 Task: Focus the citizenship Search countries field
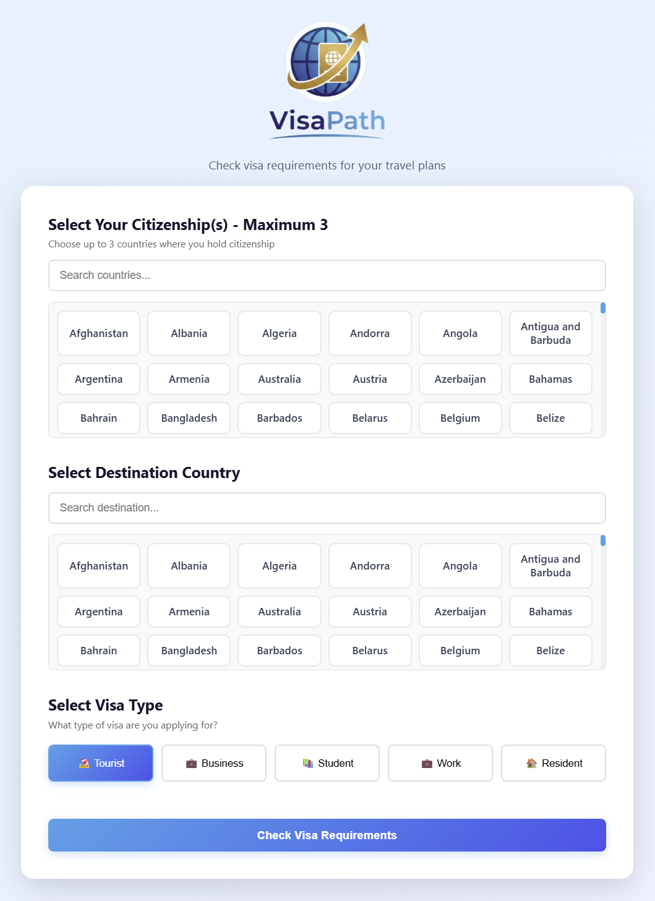pos(327,275)
